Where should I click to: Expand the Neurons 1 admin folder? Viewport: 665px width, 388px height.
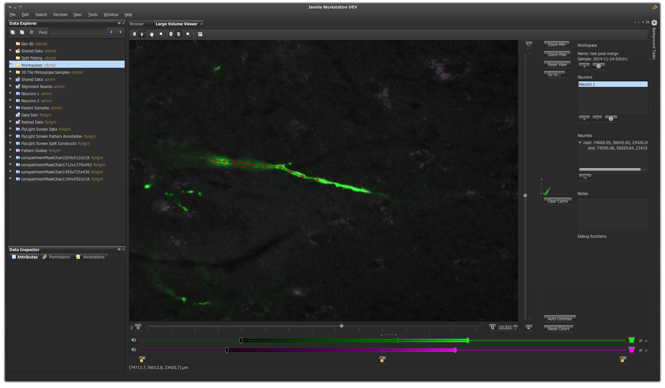(x=11, y=93)
